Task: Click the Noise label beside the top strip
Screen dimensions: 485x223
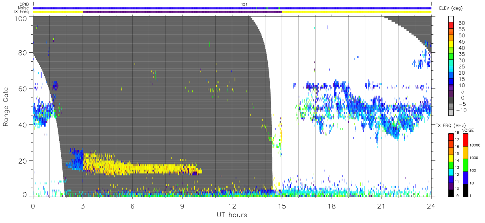Action: pos(24,8)
